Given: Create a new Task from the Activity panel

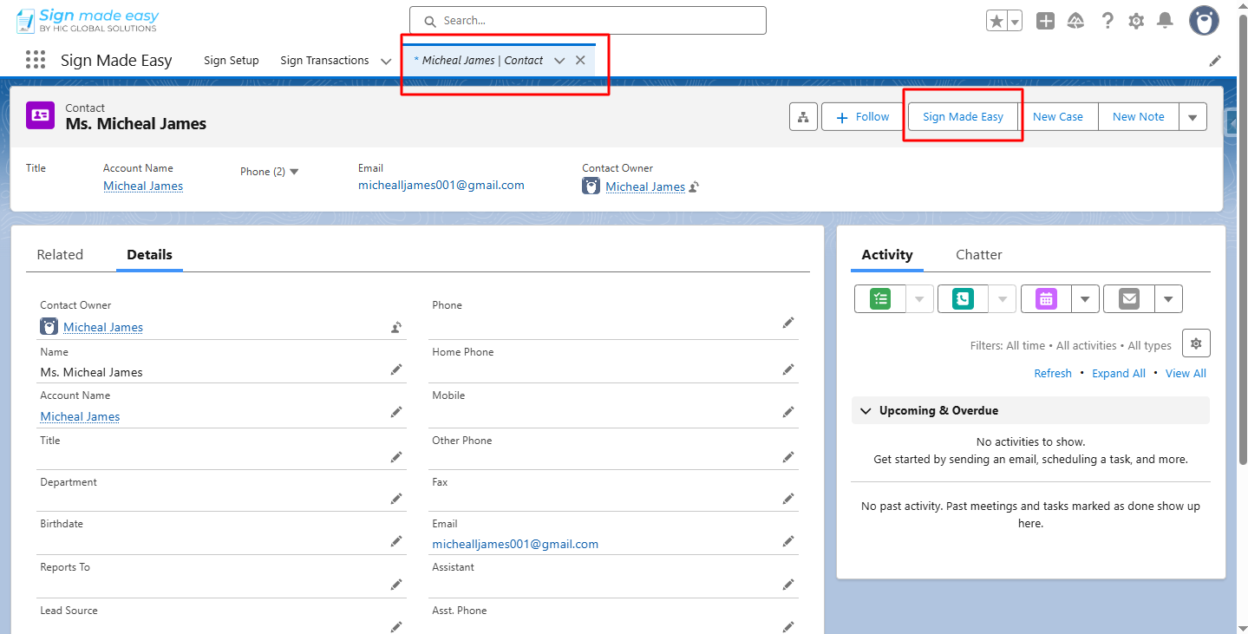Looking at the screenshot, I should (x=879, y=298).
